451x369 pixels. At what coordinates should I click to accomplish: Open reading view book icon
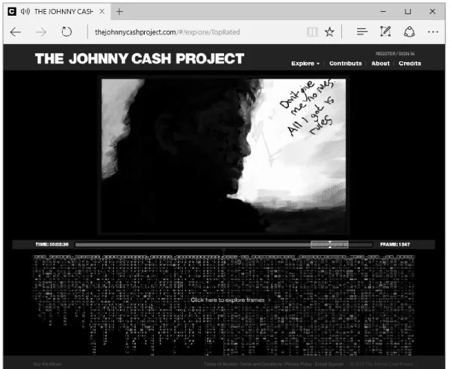coord(312,32)
